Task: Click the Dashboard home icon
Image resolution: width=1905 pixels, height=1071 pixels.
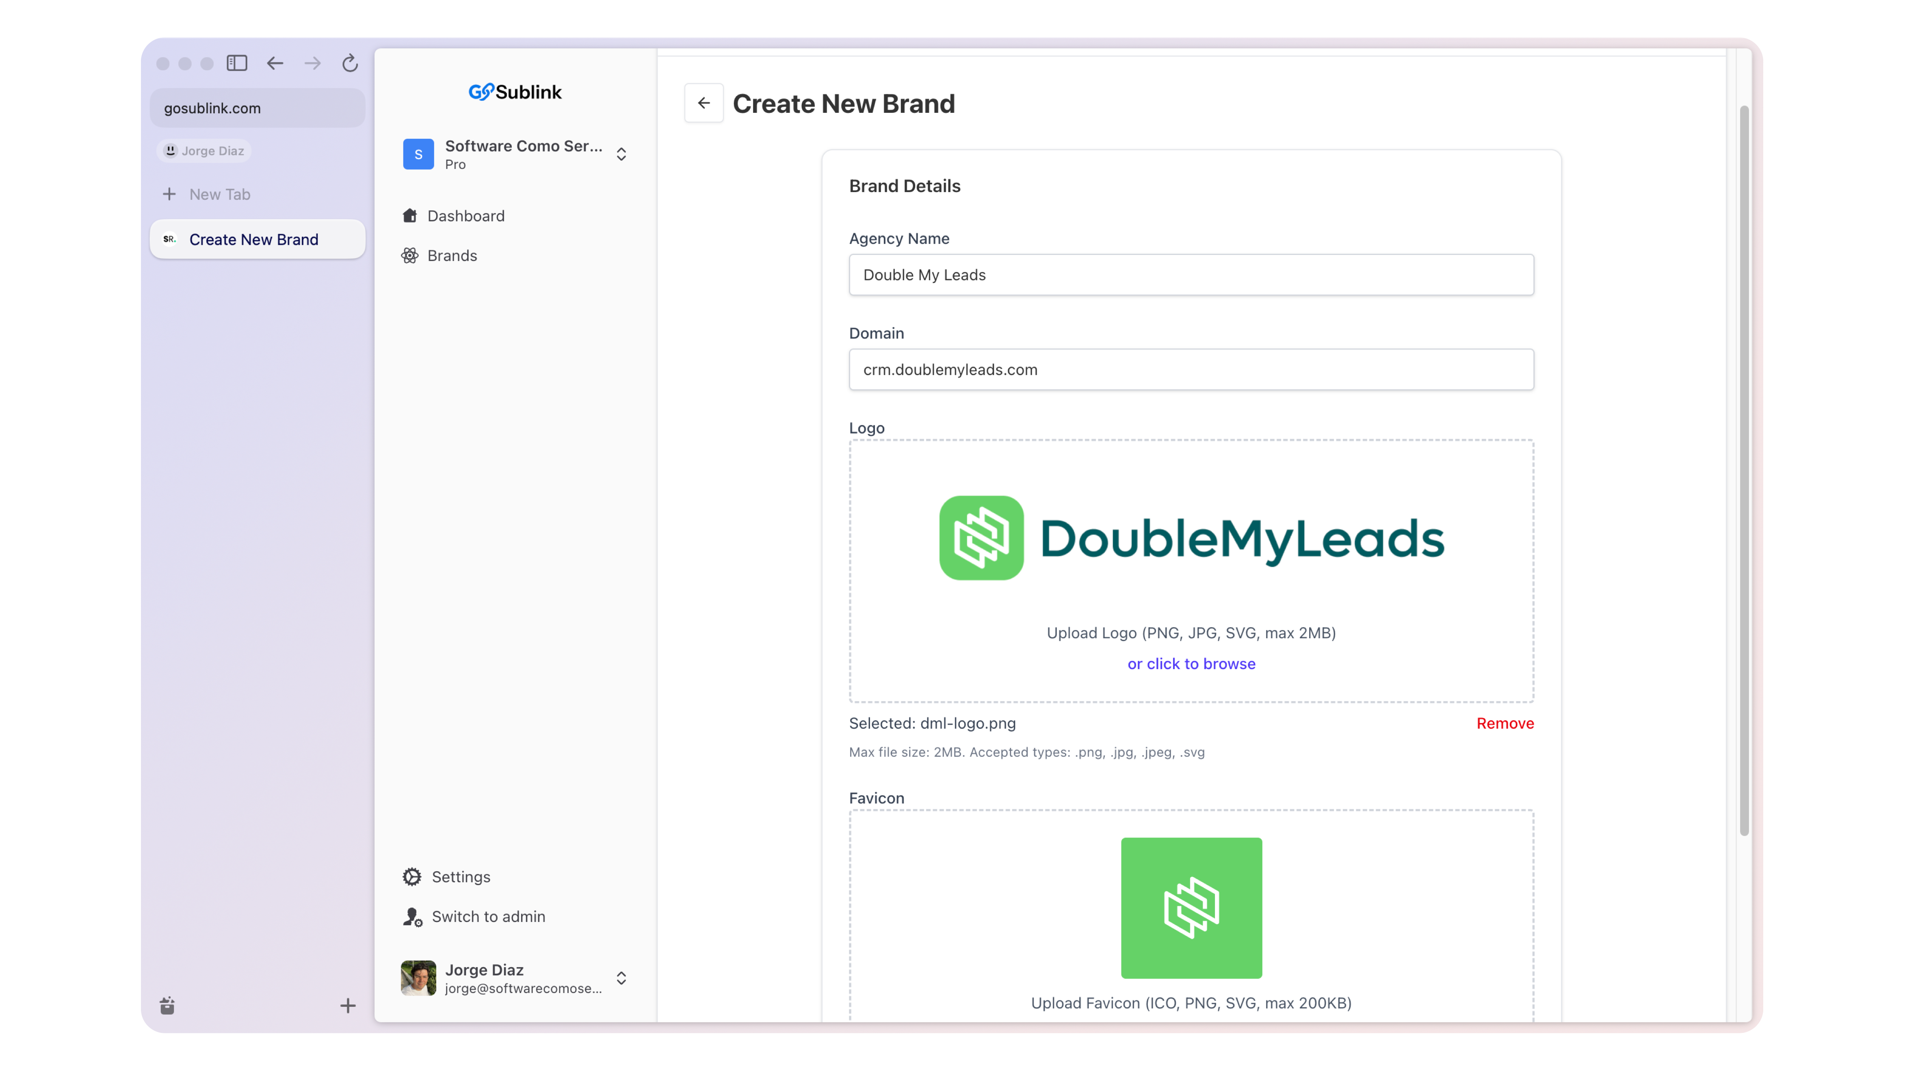Action: pos(410,216)
